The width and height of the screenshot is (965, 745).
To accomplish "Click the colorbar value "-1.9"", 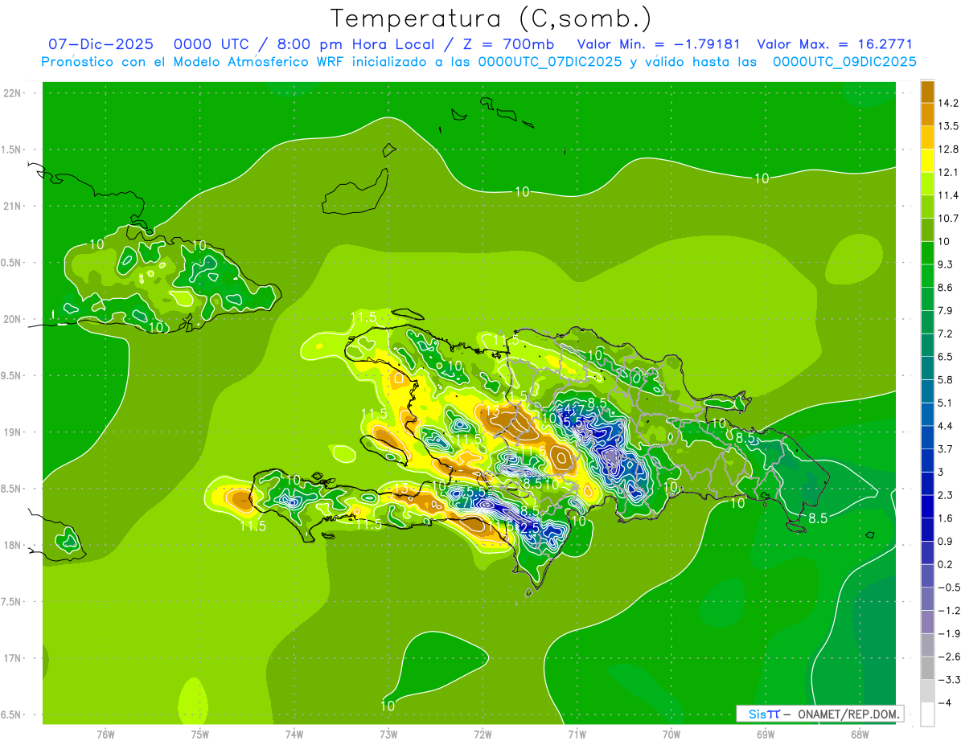I will click(948, 634).
